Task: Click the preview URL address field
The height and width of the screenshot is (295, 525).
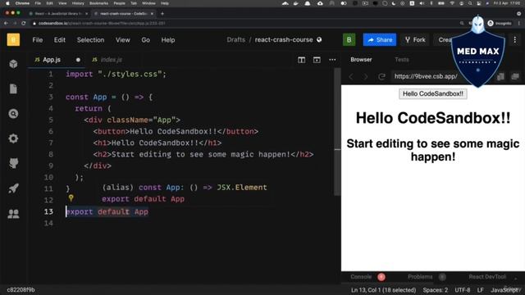Action: point(425,76)
